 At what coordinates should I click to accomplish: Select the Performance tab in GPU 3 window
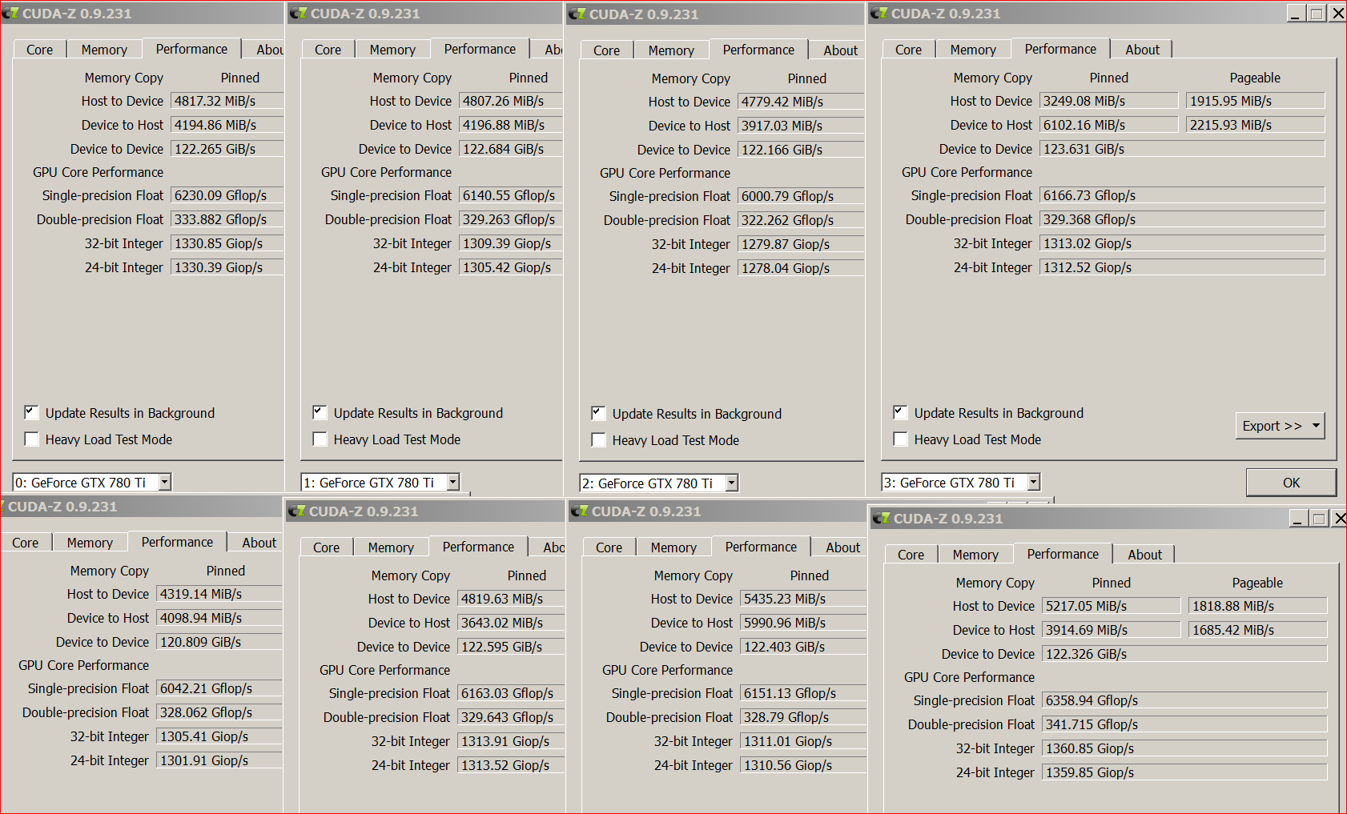click(x=1060, y=49)
